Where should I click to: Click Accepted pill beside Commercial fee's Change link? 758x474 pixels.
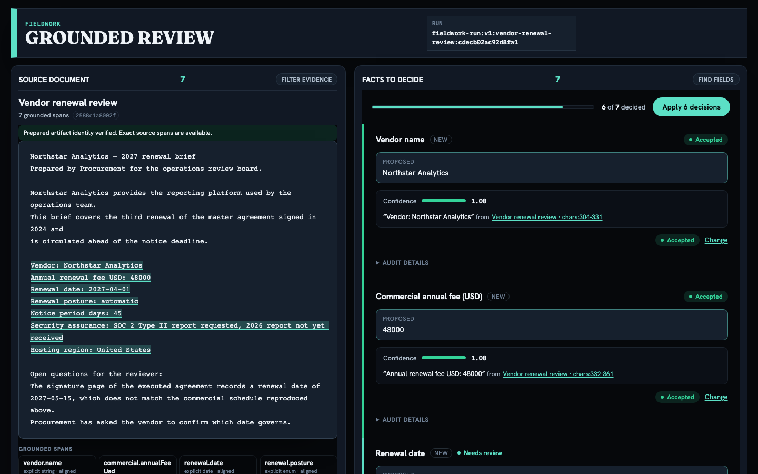[x=677, y=397]
